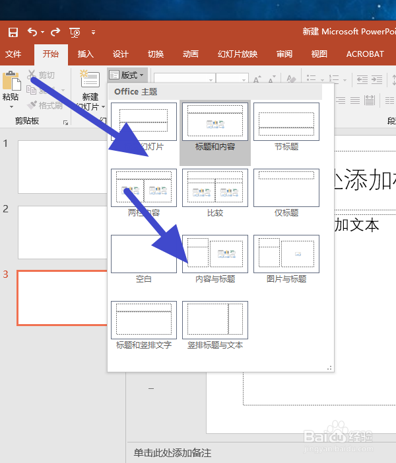Open the 设计 ribbon tab

[121, 54]
